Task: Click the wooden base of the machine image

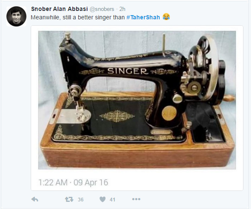Action: 137,157
